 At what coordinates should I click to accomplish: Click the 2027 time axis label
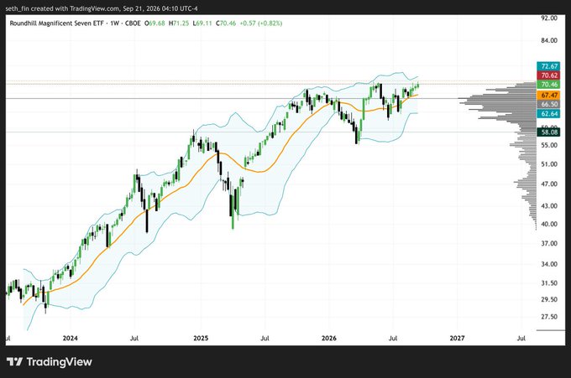(457, 339)
